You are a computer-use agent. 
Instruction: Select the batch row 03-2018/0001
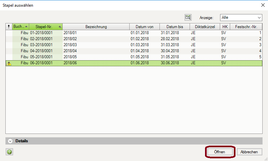[x=41, y=45]
